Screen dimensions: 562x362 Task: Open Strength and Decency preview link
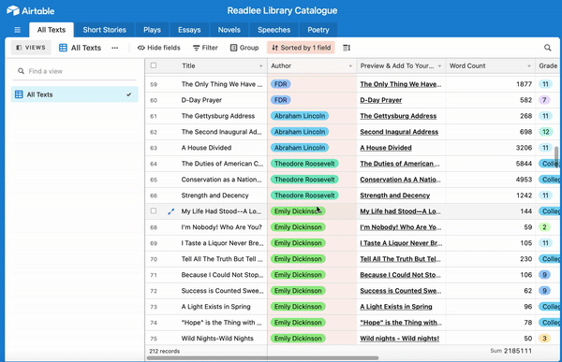[x=394, y=195]
